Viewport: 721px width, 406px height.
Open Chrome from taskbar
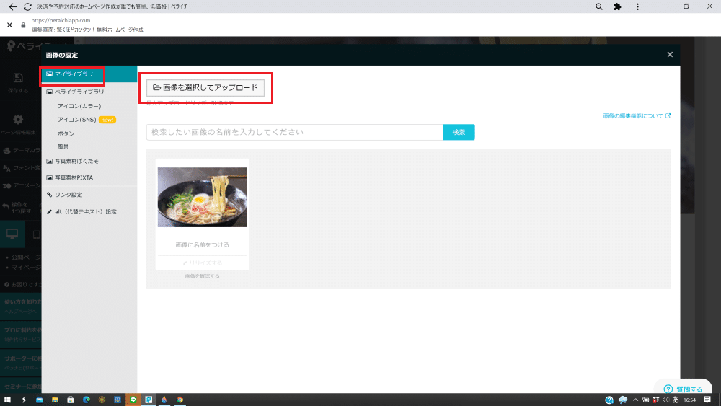pyautogui.click(x=180, y=400)
